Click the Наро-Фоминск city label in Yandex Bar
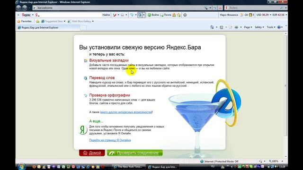The width and height of the screenshot is (303, 170). (x=229, y=15)
